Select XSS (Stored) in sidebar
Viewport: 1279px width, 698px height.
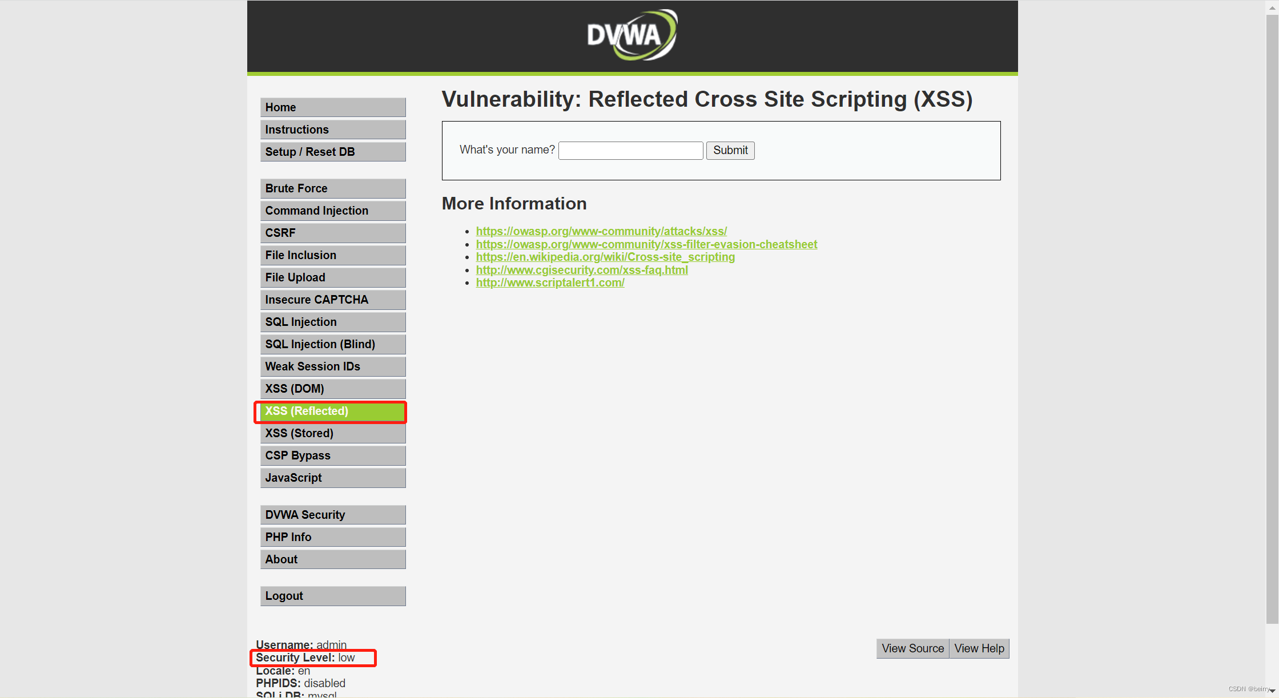(332, 433)
